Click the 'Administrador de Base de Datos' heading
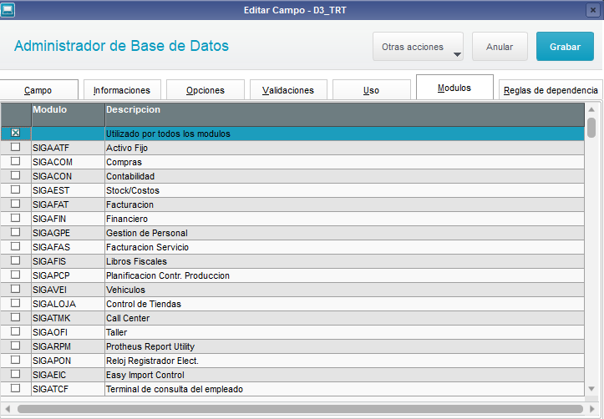Screen dimensions: 604x419 tap(121, 46)
